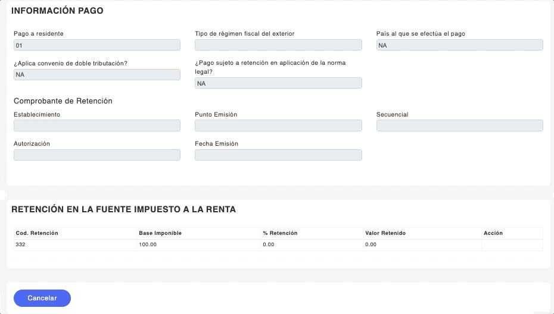Click the Secuencial input field
Image resolution: width=554 pixels, height=314 pixels.
coord(459,125)
